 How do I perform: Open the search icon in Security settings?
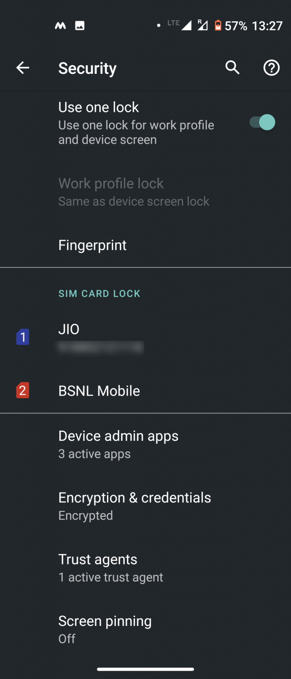coord(232,68)
